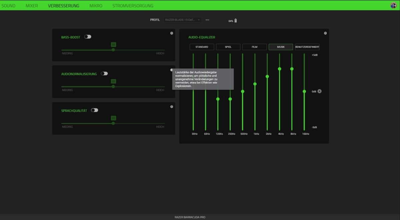Turn on the Audionormalisierung switch
Image resolution: width=400 pixels, height=220 pixels.
[x=104, y=73]
